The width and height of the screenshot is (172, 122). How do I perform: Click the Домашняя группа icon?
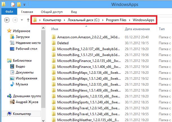click(x=9, y=96)
